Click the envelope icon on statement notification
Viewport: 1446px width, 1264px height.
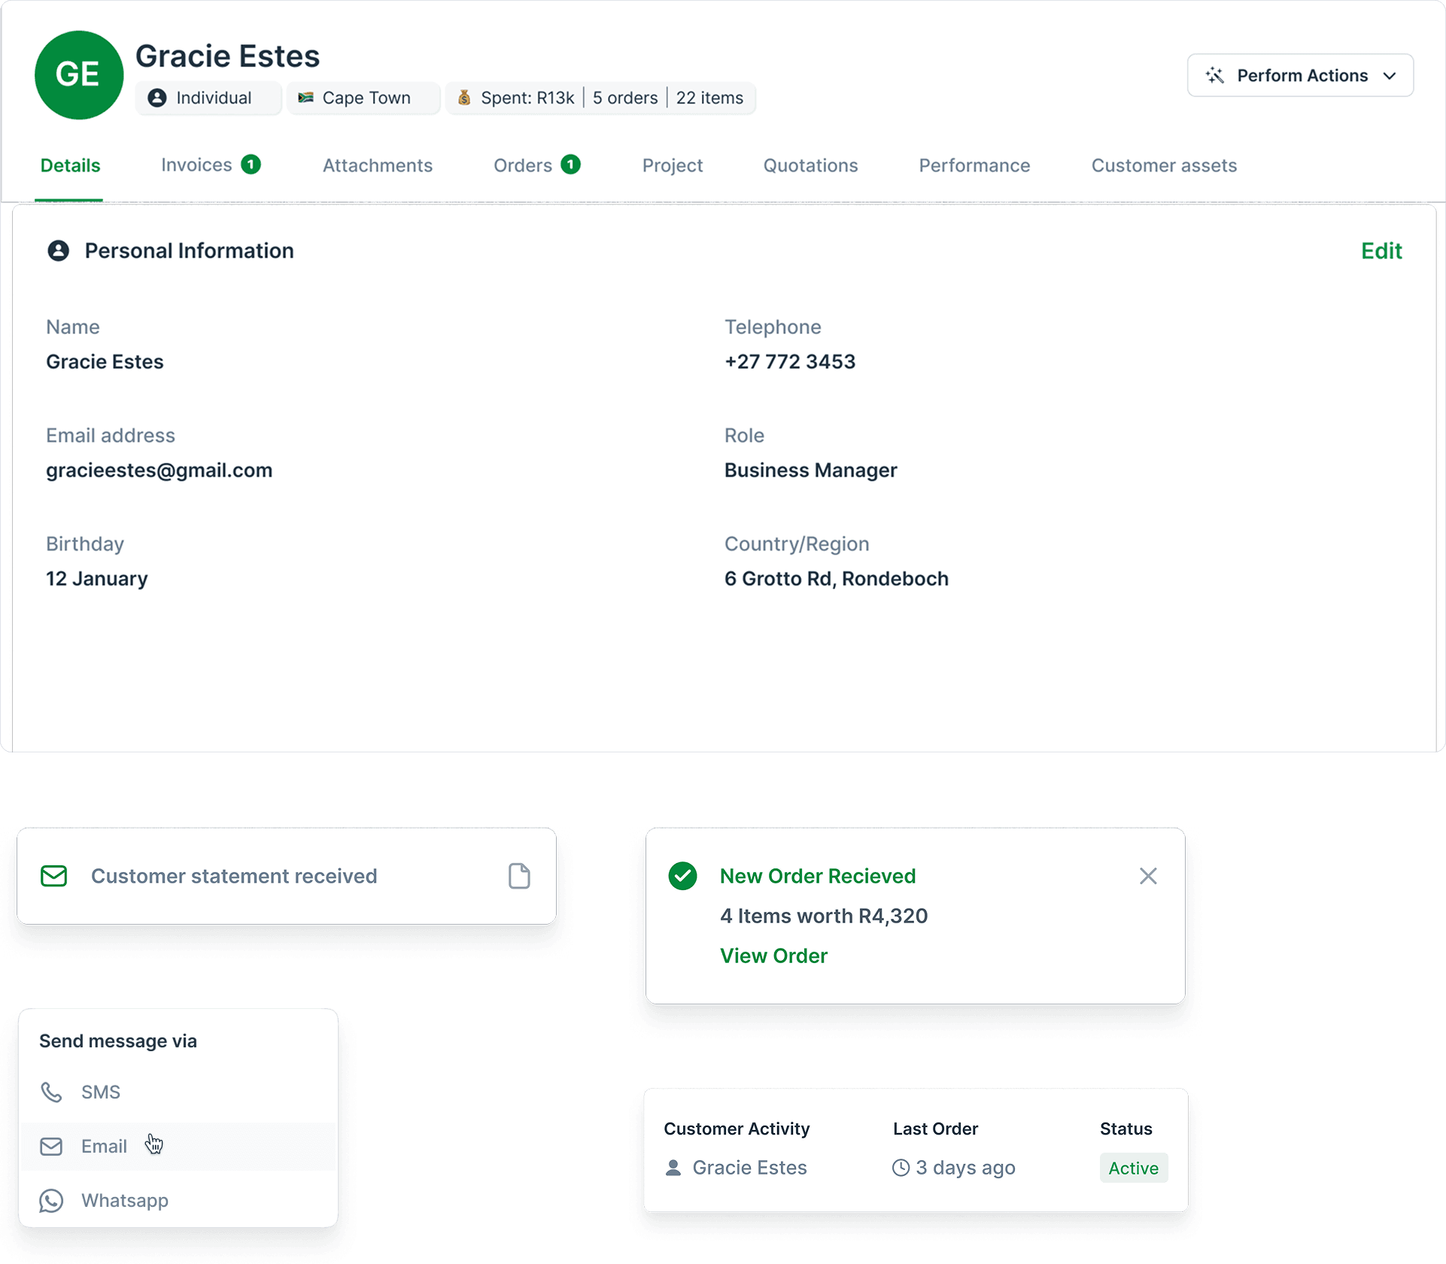click(54, 876)
